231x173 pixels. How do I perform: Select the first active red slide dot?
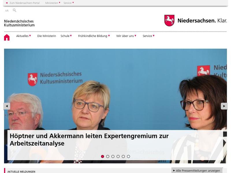pos(103,156)
